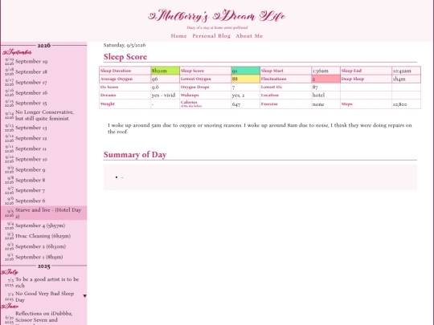
Task: Go to the Personal Blog page
Action: [211, 36]
